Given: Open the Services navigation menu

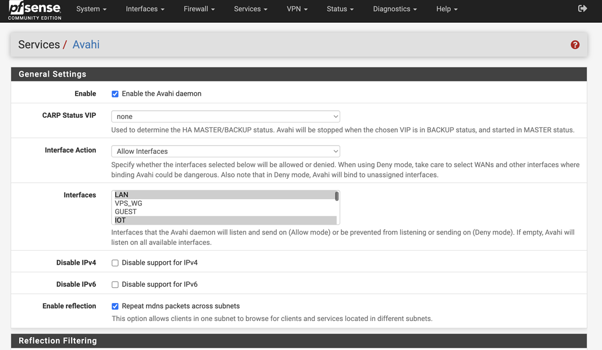Looking at the screenshot, I should (250, 9).
